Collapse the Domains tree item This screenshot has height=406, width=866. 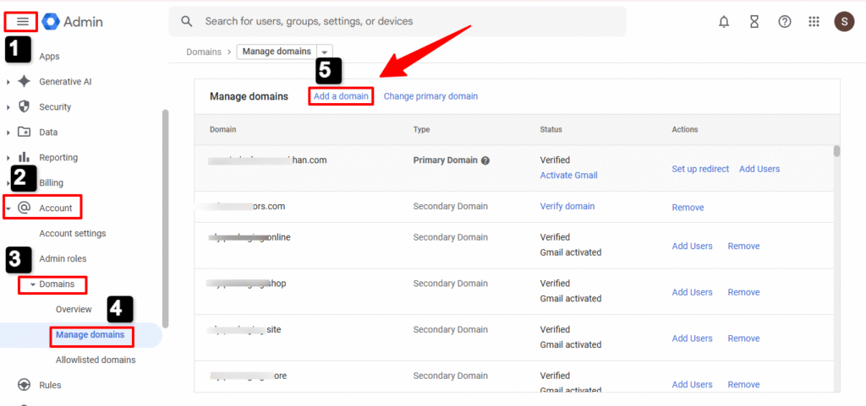(x=33, y=284)
